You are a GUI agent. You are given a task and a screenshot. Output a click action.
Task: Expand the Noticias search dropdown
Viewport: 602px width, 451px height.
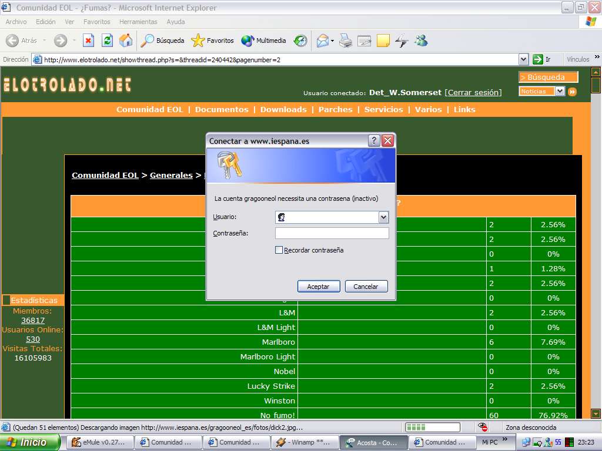click(560, 91)
